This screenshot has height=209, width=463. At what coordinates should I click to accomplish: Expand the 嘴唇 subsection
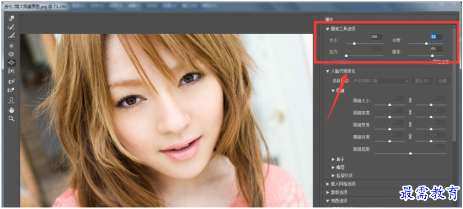[x=334, y=167]
